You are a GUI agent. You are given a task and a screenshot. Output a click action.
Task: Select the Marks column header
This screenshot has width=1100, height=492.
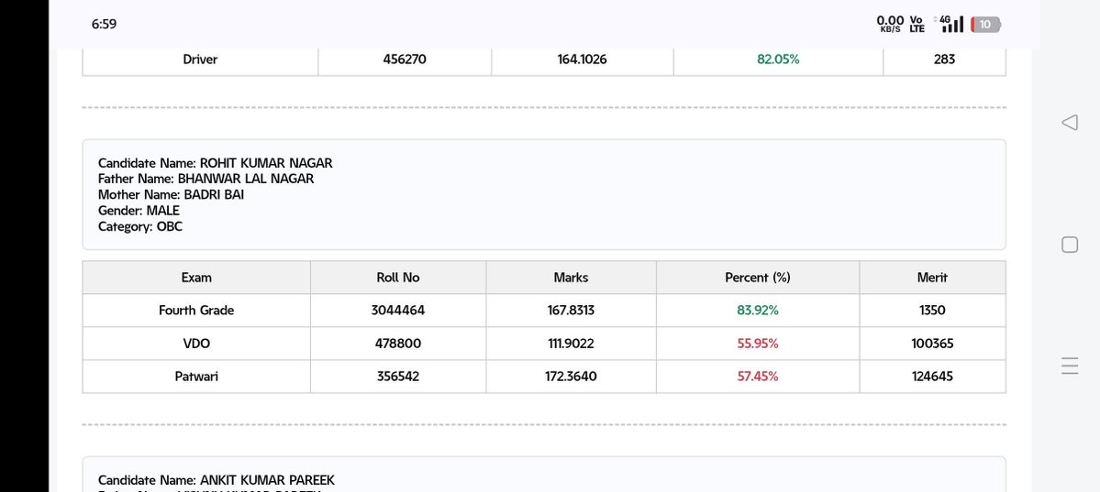tap(571, 278)
